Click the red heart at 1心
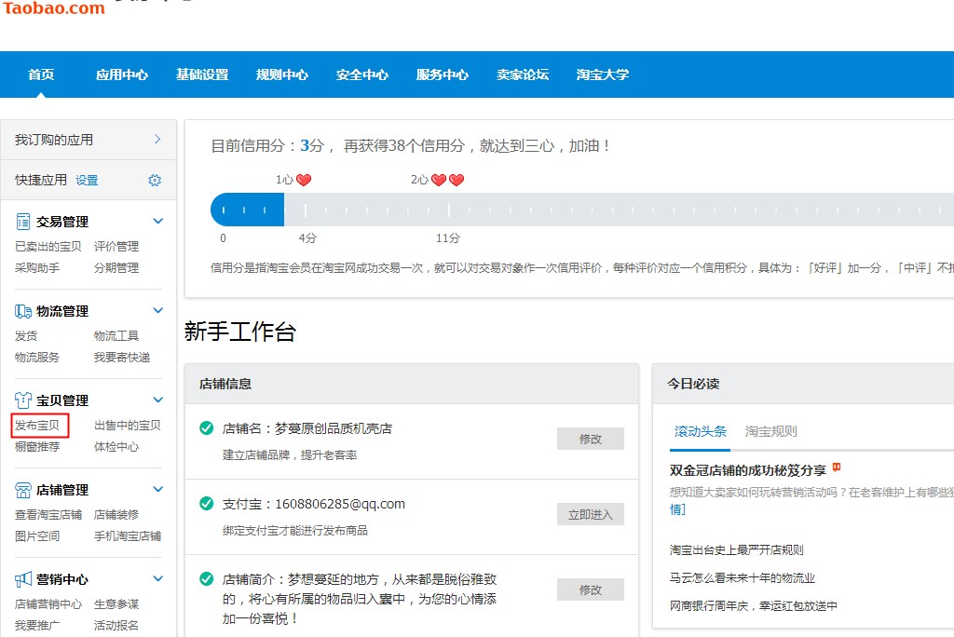954x637 pixels. click(304, 180)
